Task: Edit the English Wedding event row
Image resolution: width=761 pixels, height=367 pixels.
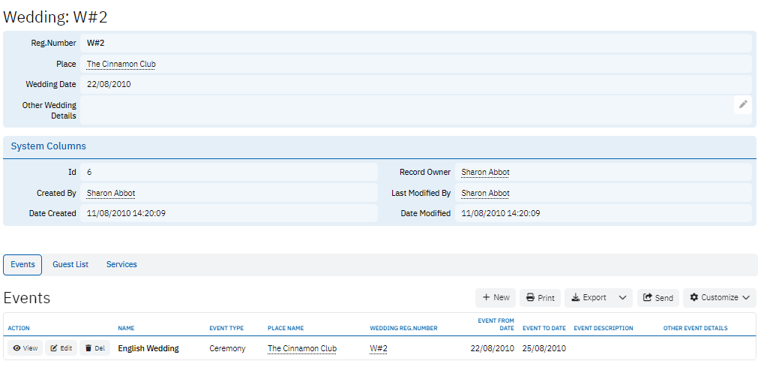Action: coord(61,348)
